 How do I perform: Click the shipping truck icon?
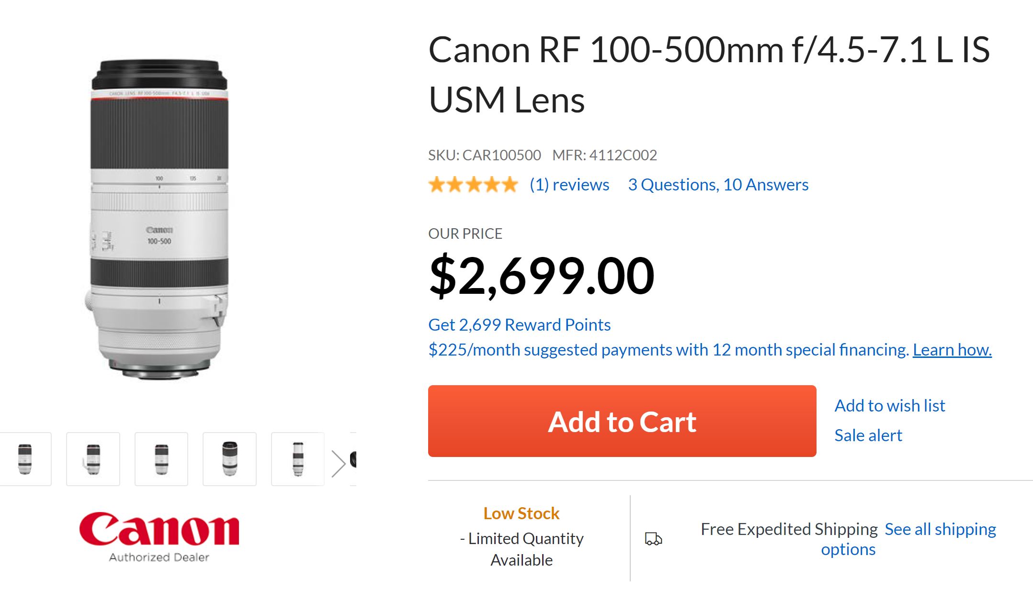653,539
